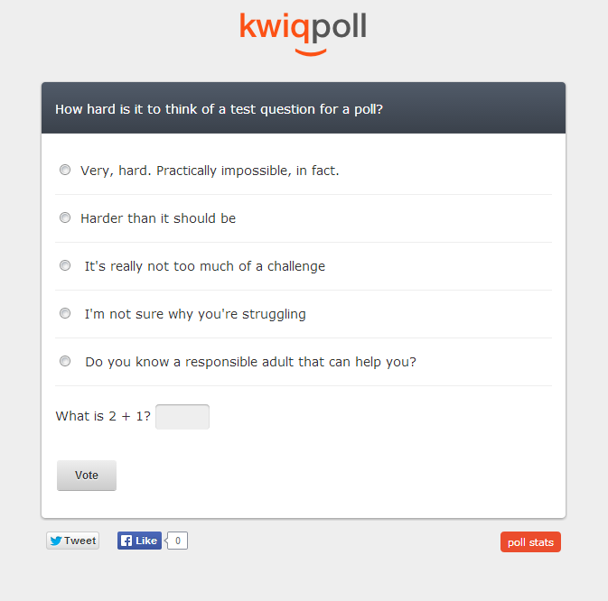The height and width of the screenshot is (601, 608).
Task: Open the poll stats page
Action: point(530,542)
